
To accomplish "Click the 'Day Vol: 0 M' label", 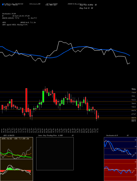I will [86, 8].
